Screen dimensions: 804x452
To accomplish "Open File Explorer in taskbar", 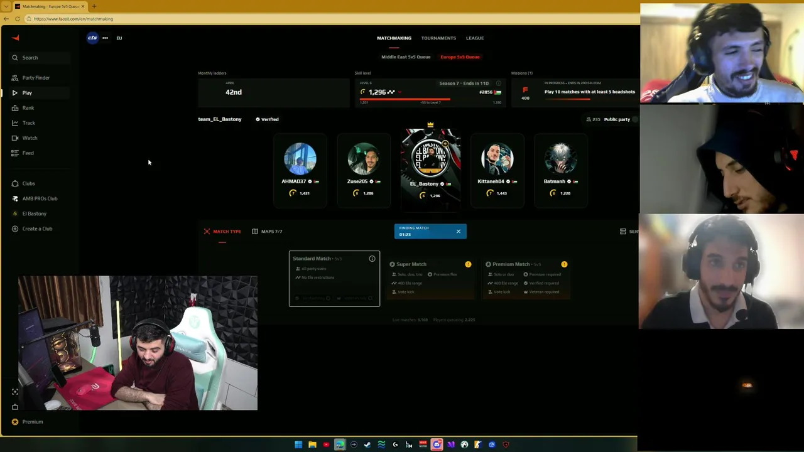I will tap(312, 445).
